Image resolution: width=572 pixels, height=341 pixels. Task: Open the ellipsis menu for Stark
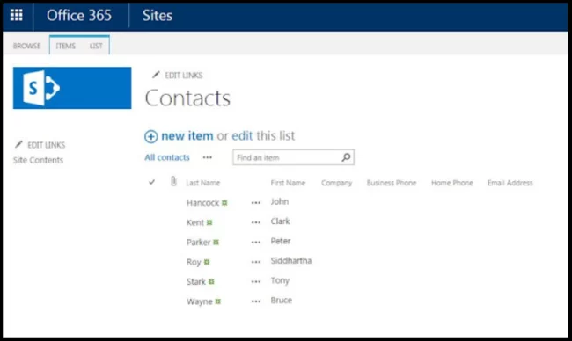(256, 281)
